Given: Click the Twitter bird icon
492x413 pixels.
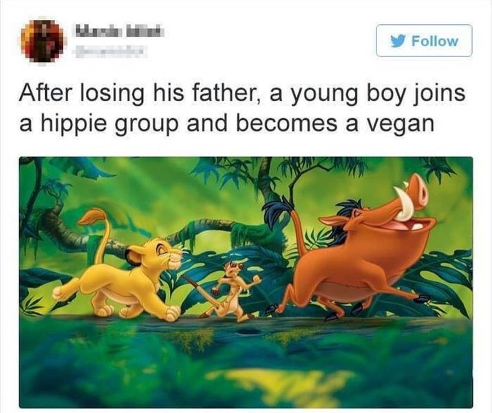Looking at the screenshot, I should point(398,41).
